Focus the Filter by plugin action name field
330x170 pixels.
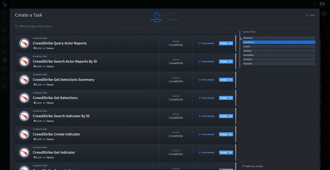pos(165,26)
